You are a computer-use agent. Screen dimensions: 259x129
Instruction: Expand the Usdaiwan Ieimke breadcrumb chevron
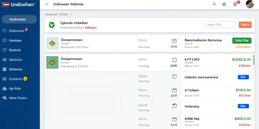click(x=71, y=14)
